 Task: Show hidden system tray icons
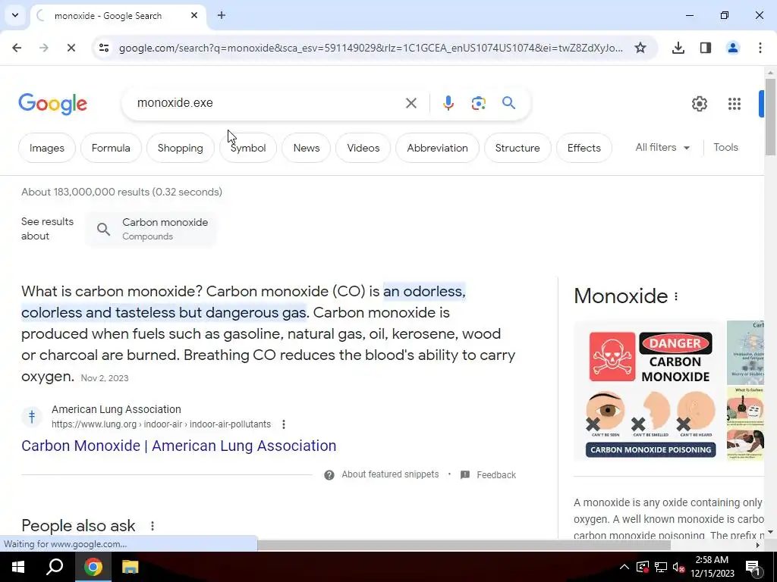tap(624, 567)
